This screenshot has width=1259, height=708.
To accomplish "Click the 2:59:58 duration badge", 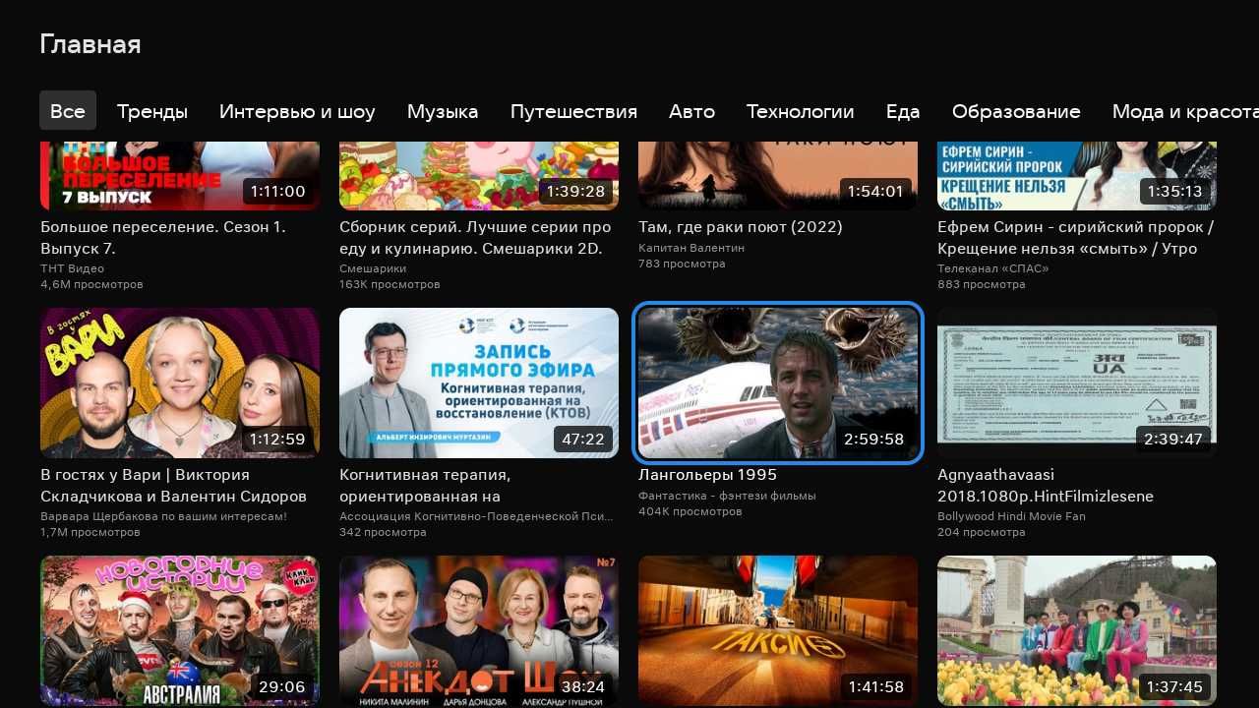I will pyautogui.click(x=874, y=439).
